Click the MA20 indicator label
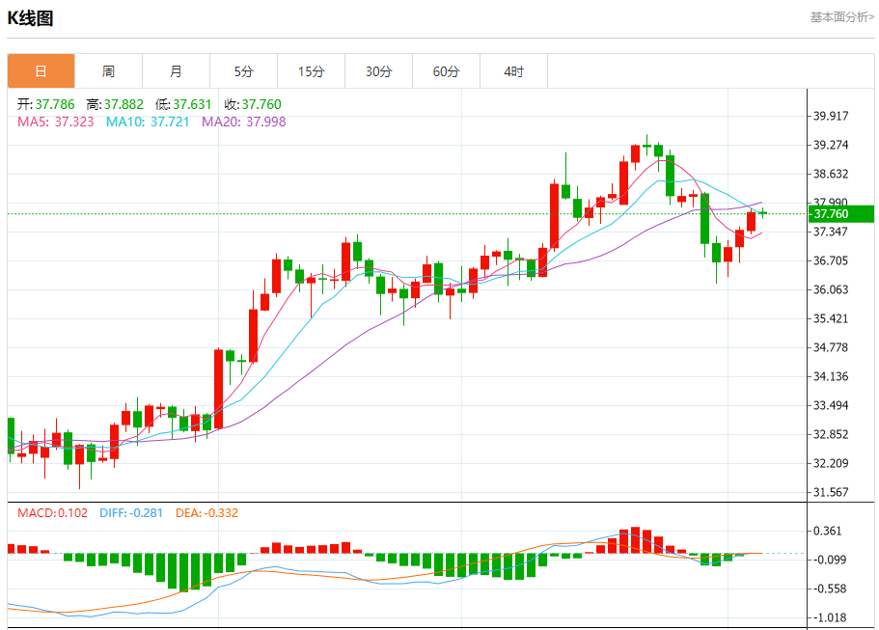Viewport: 879px width, 630px height. (x=243, y=122)
